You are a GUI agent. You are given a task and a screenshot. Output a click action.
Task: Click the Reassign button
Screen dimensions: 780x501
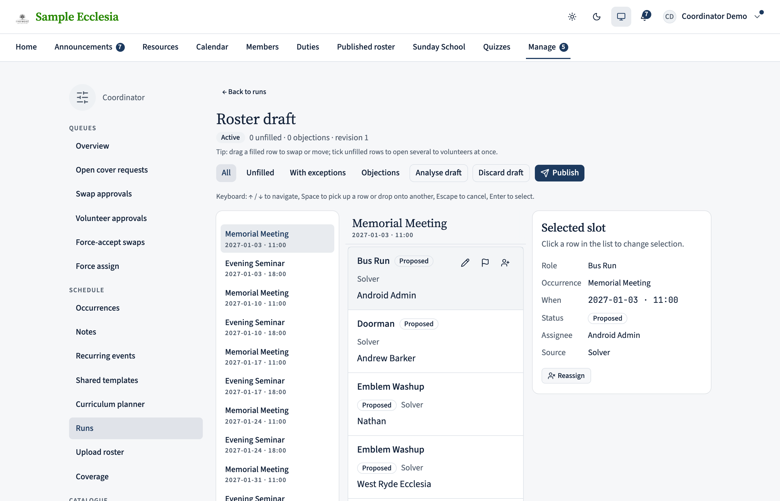(566, 376)
